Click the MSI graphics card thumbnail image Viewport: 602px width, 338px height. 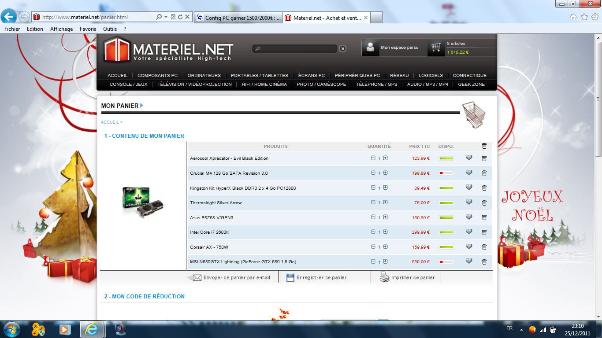pos(143,203)
